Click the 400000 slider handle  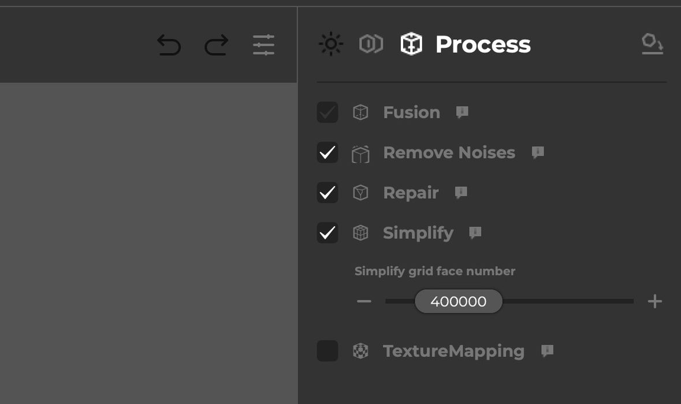(459, 301)
